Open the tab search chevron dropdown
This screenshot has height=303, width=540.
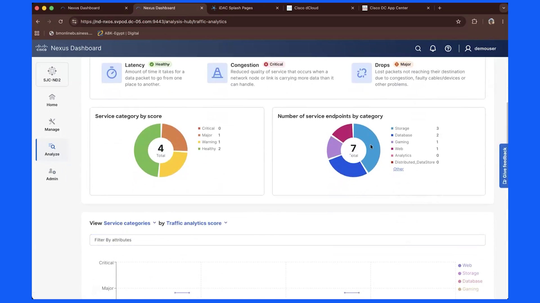tap(504, 8)
